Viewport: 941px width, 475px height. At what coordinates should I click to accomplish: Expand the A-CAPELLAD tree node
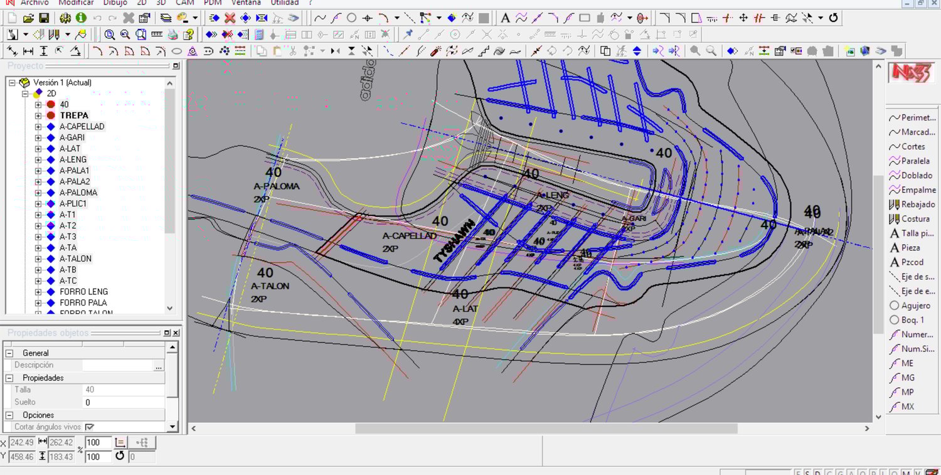click(x=38, y=127)
